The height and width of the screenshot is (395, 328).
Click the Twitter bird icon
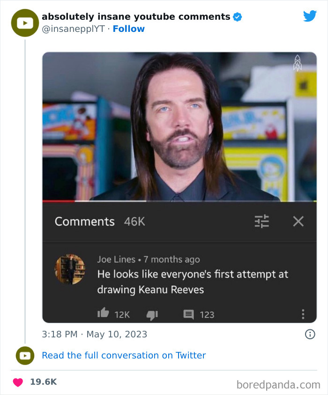tap(310, 15)
